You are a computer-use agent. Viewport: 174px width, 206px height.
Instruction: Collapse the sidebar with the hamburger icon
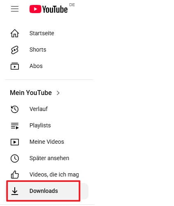point(15,9)
